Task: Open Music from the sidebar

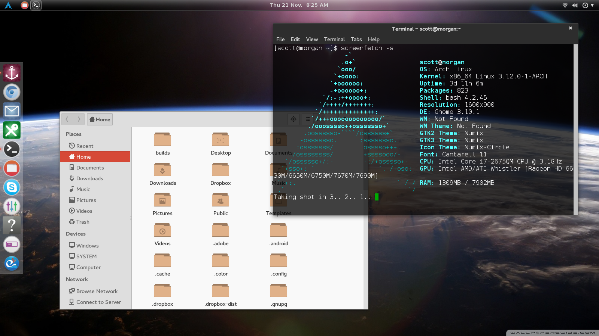Action: tap(95, 189)
